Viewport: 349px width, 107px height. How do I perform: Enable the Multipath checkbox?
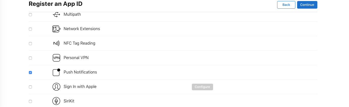(30, 15)
